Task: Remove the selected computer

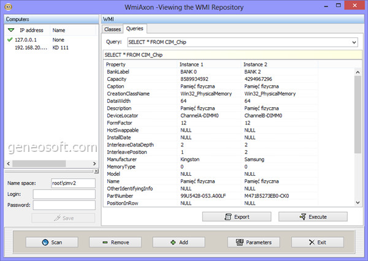Action: click(x=115, y=242)
